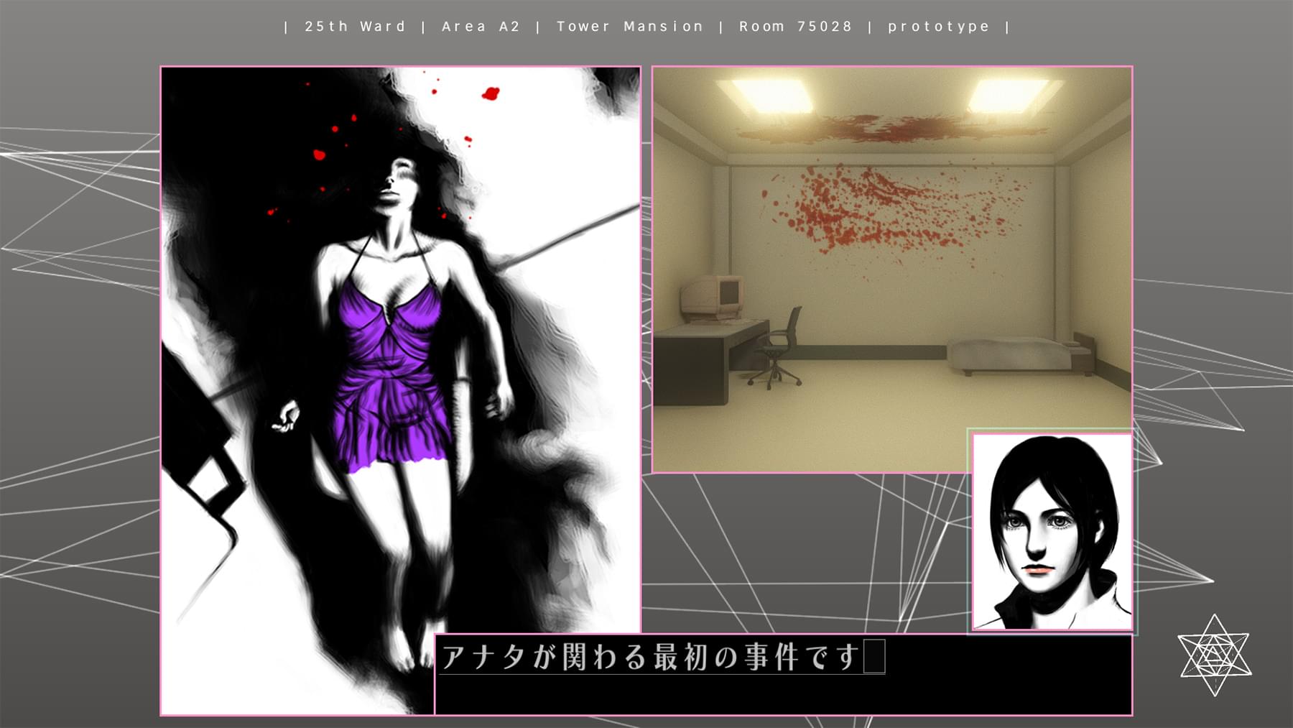Inspect the blood stain on the ceiling

(891, 129)
